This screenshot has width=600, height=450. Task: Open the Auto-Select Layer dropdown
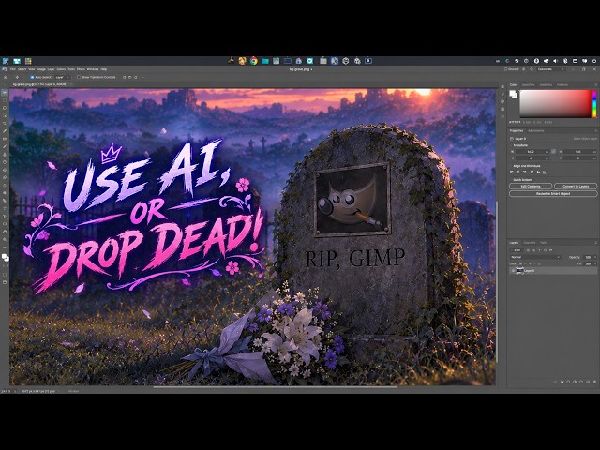click(63, 77)
